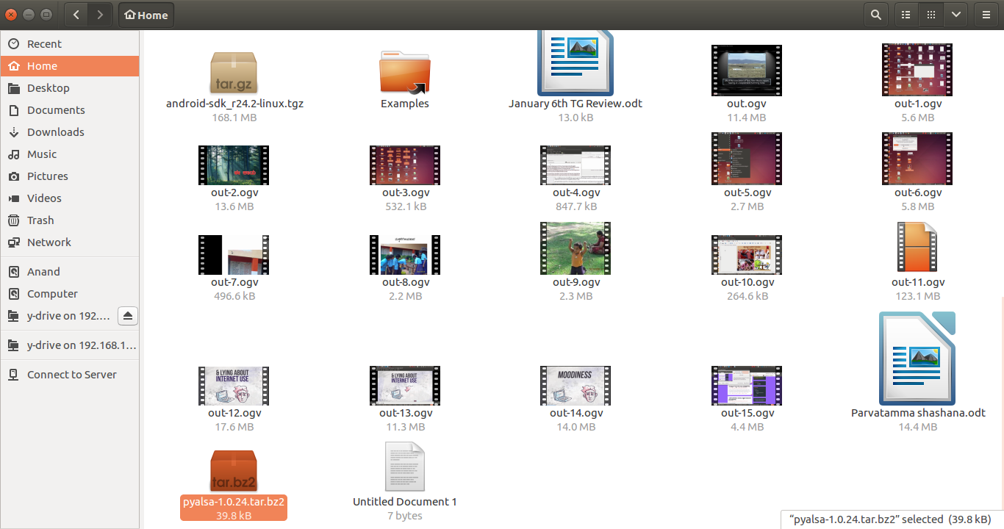Click the Home path bar button
The image size is (1004, 529).
coord(146,15)
